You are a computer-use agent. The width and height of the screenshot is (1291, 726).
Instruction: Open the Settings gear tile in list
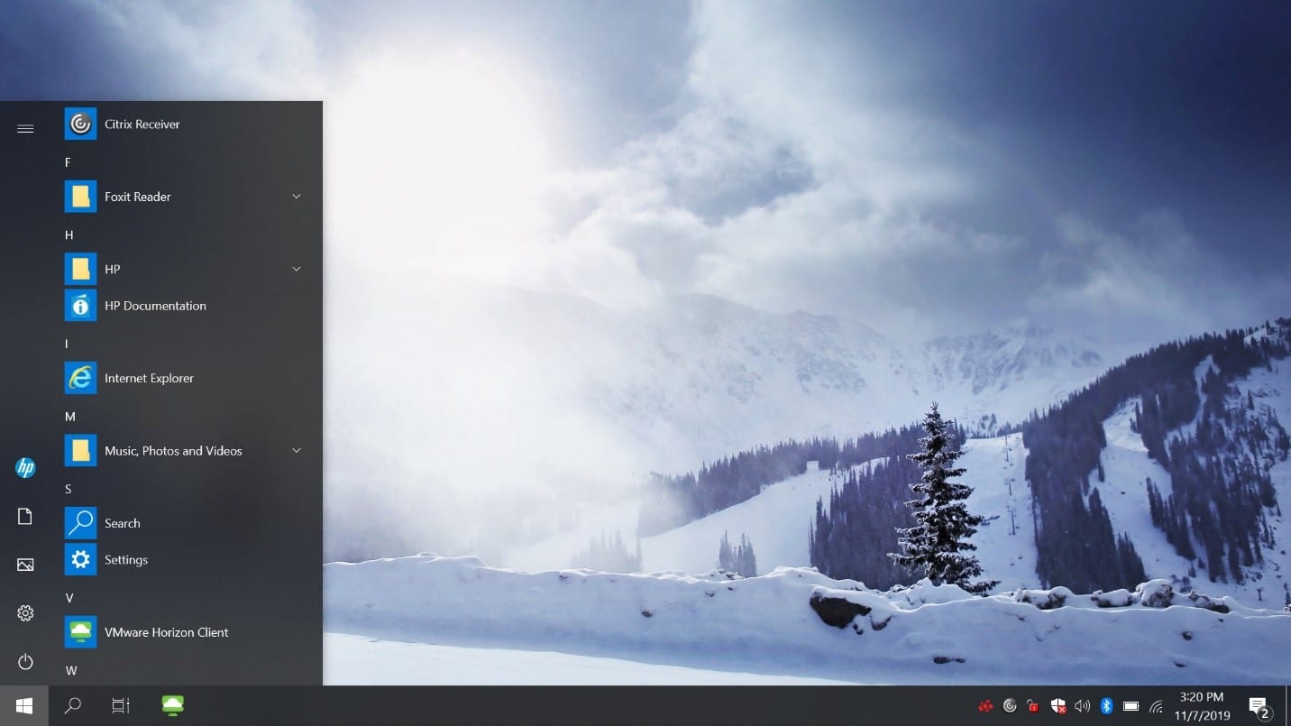point(80,560)
